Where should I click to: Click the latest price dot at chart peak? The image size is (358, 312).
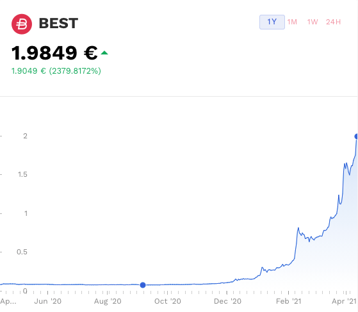tap(356, 136)
